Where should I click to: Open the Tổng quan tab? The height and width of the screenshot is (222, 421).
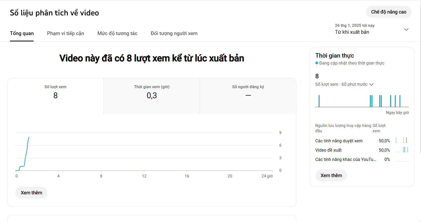[22, 33]
